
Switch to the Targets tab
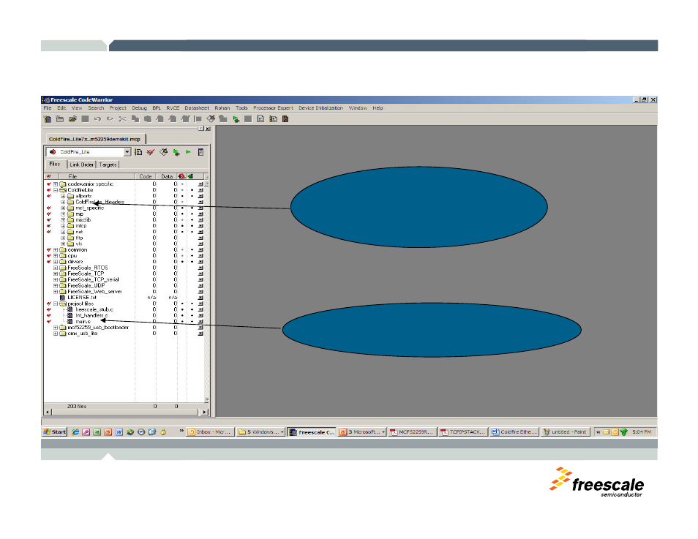[108, 165]
